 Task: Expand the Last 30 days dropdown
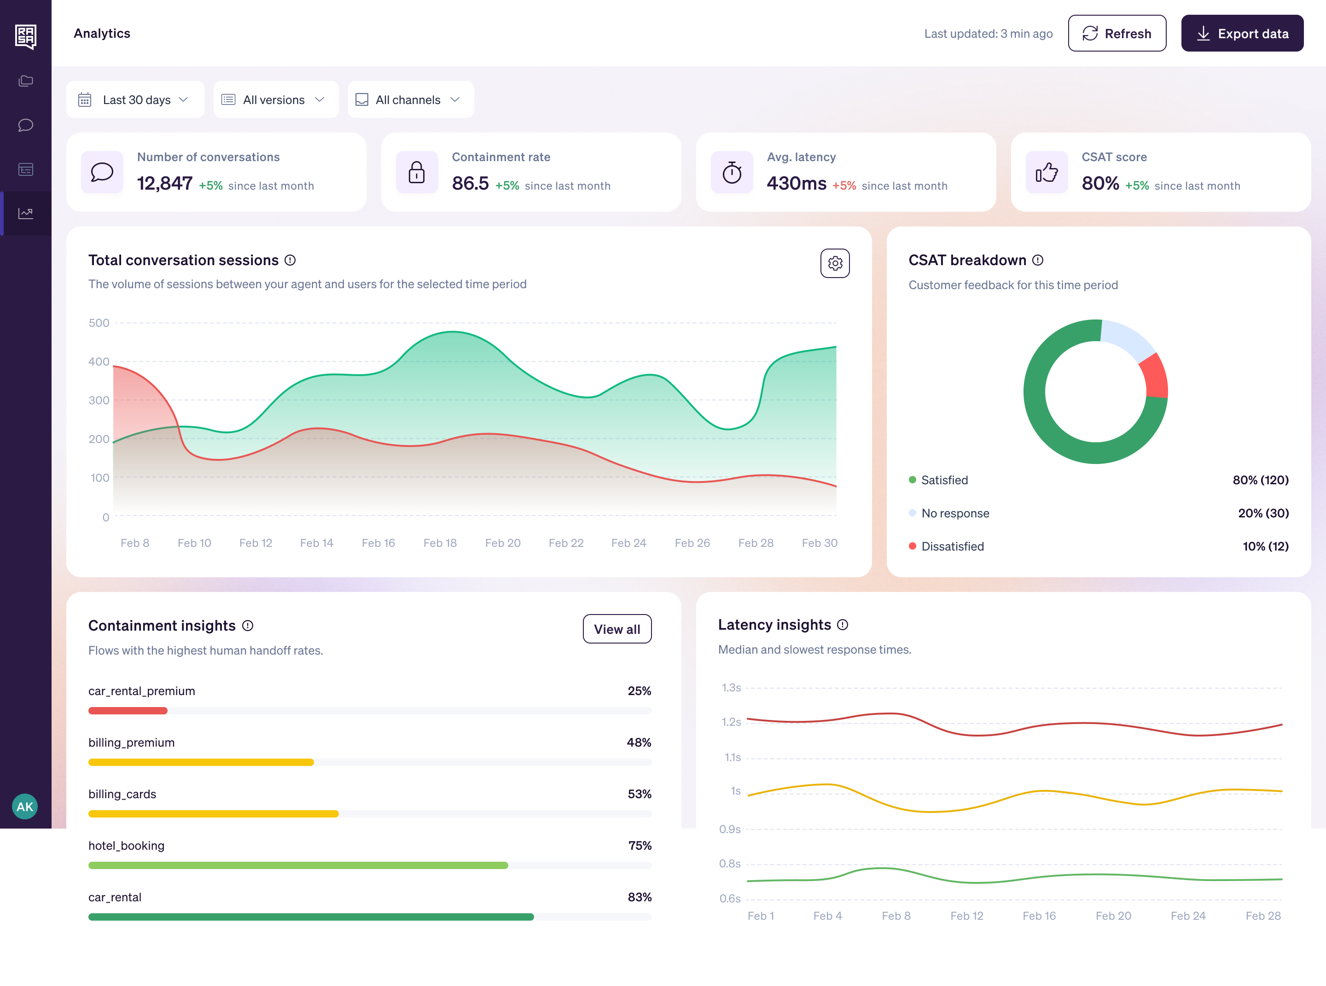click(135, 100)
